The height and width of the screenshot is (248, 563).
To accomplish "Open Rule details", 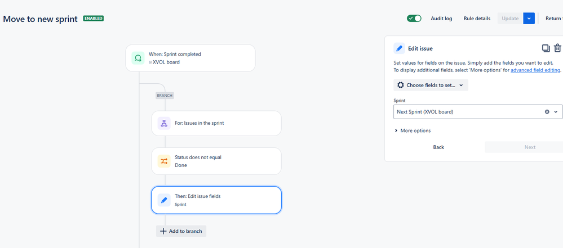I will [x=477, y=19].
